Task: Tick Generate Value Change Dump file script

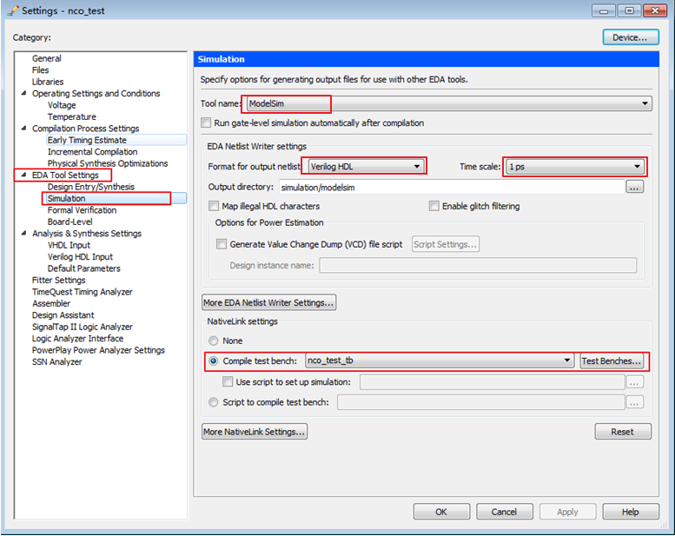Action: tap(222, 244)
